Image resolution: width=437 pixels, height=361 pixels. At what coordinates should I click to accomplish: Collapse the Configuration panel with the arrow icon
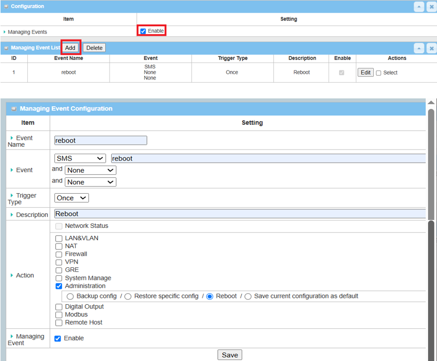coord(419,7)
